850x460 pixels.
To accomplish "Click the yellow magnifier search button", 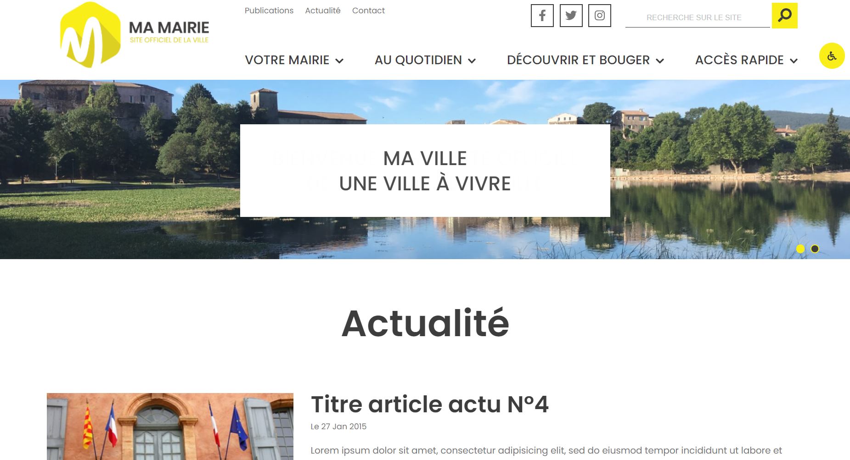I will (x=784, y=16).
